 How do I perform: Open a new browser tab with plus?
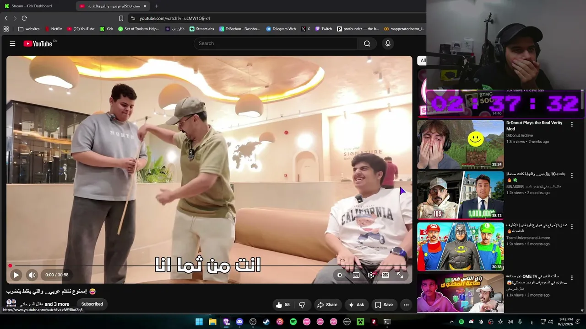tap(156, 6)
